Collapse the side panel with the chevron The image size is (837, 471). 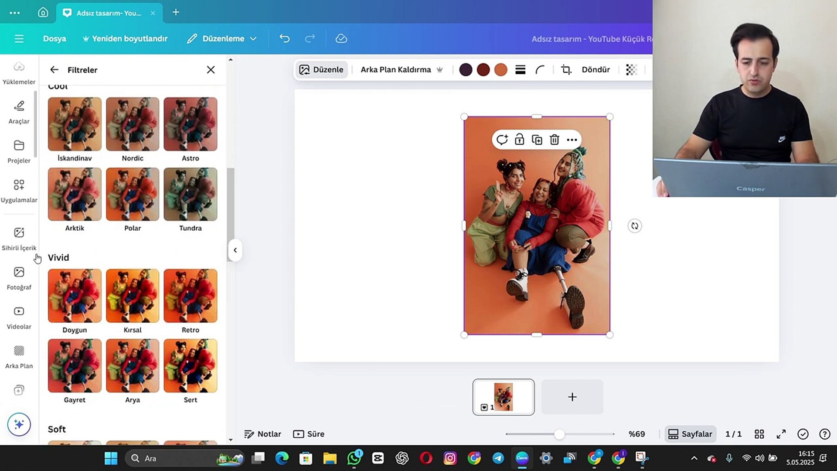click(235, 250)
